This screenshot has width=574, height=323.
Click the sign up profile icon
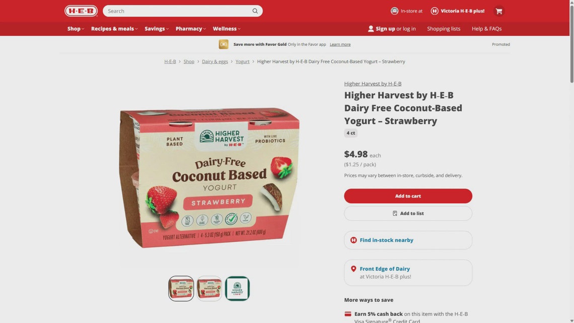pos(371,29)
